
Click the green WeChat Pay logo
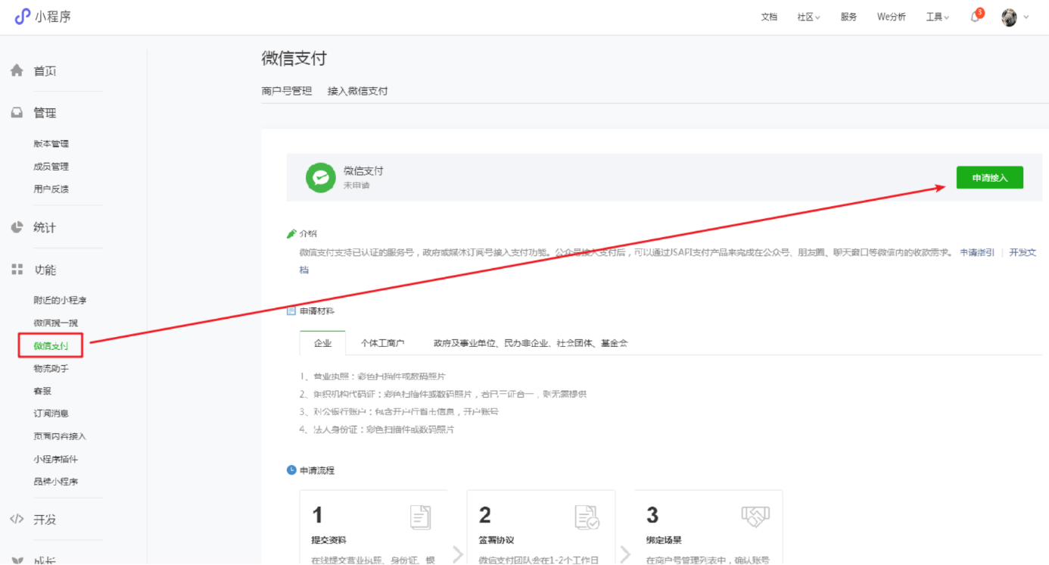pos(320,178)
